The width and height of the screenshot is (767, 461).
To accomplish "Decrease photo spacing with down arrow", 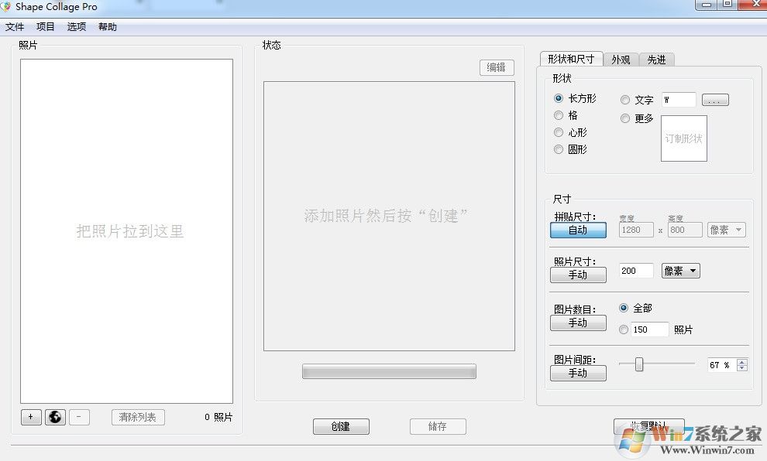I will pos(742,368).
